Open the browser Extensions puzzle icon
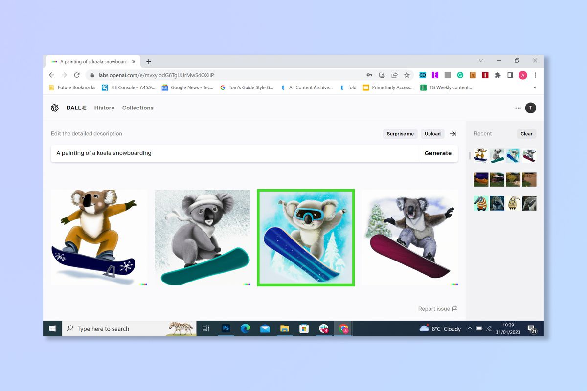This screenshot has height=391, width=587. coord(498,75)
